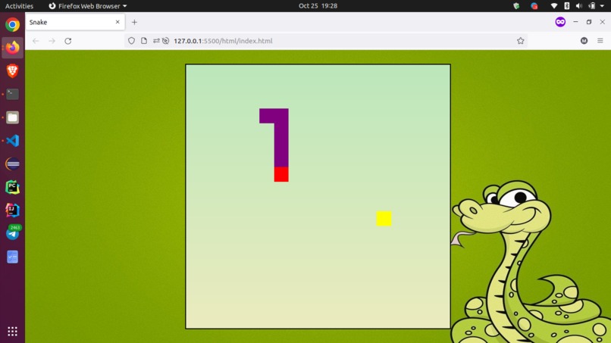Click the purple snake body
This screenshot has width=611, height=343.
tap(281, 138)
